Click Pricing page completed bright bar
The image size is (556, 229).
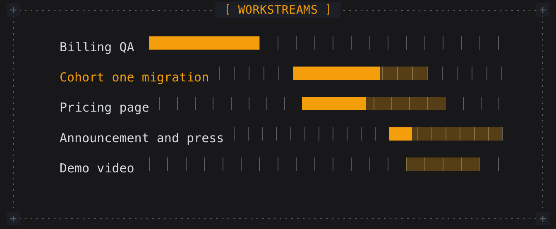(x=334, y=103)
